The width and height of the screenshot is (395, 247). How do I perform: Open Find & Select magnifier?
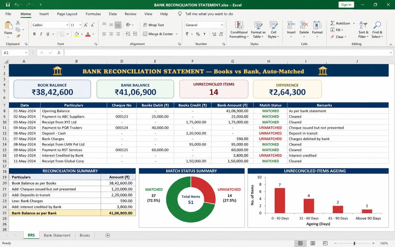click(377, 30)
